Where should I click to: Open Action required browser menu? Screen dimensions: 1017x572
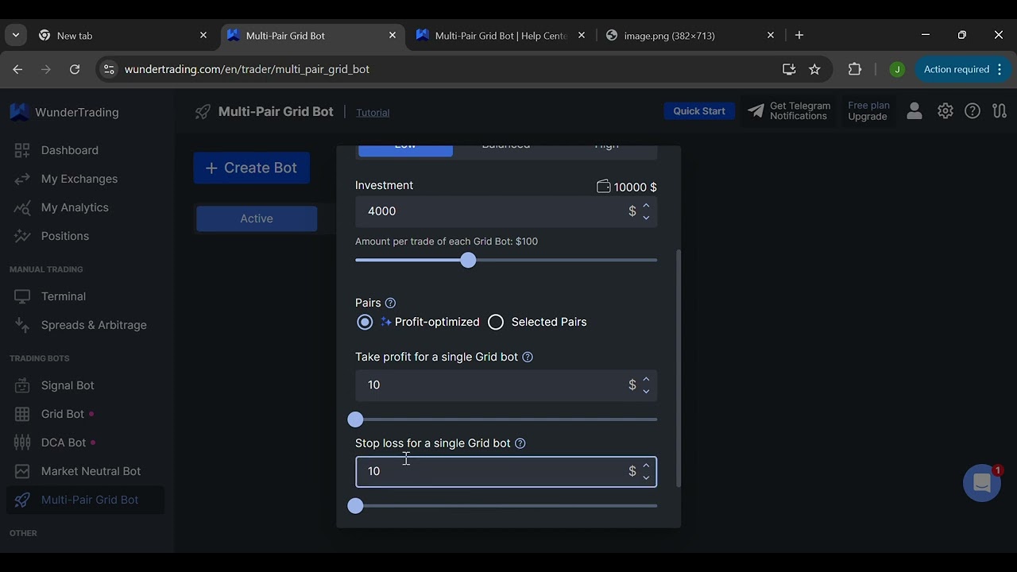tap(962, 69)
